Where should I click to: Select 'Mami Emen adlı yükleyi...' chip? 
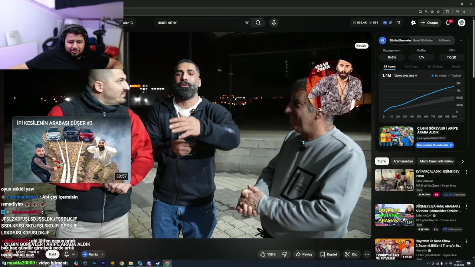[438, 161]
